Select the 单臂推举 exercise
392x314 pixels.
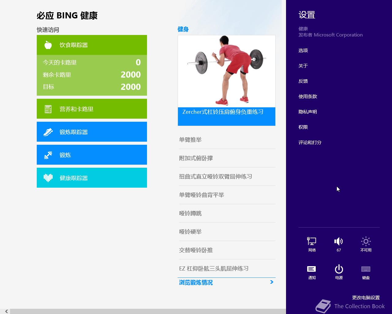point(227,140)
